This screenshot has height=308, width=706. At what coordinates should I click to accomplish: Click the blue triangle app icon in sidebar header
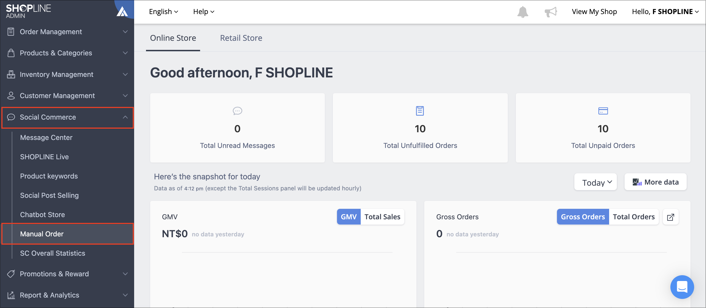[122, 12]
